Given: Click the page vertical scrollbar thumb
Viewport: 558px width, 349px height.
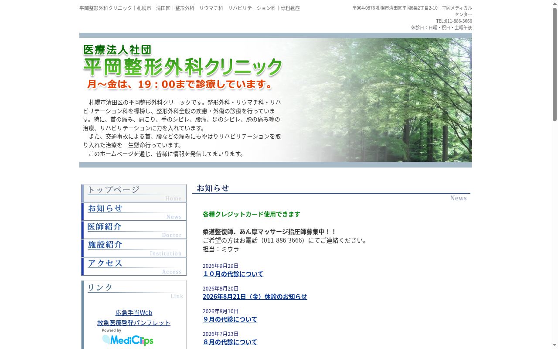Looking at the screenshot, I should pos(555,64).
